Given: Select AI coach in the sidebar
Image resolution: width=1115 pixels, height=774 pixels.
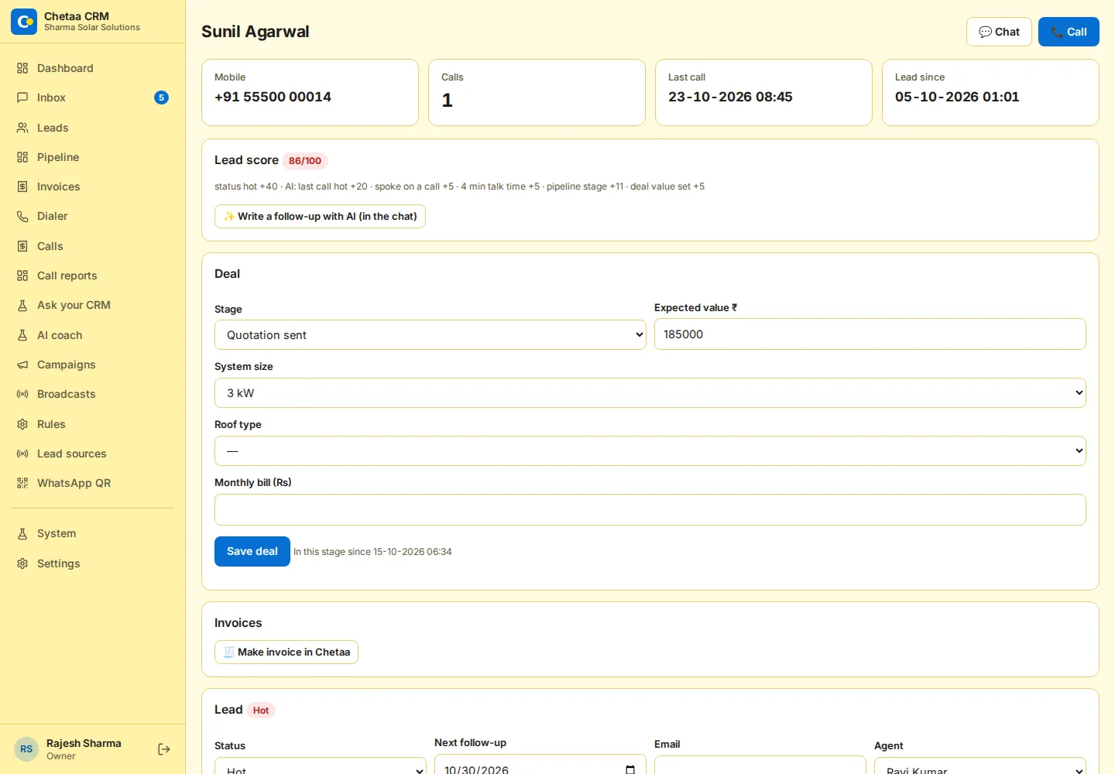Looking at the screenshot, I should point(93,335).
